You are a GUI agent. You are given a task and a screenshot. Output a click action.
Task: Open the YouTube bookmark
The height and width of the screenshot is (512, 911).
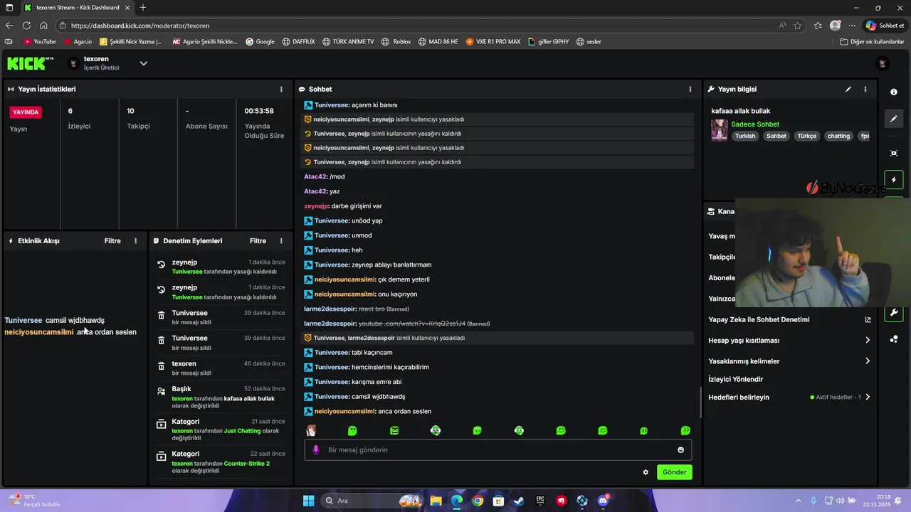[40, 42]
